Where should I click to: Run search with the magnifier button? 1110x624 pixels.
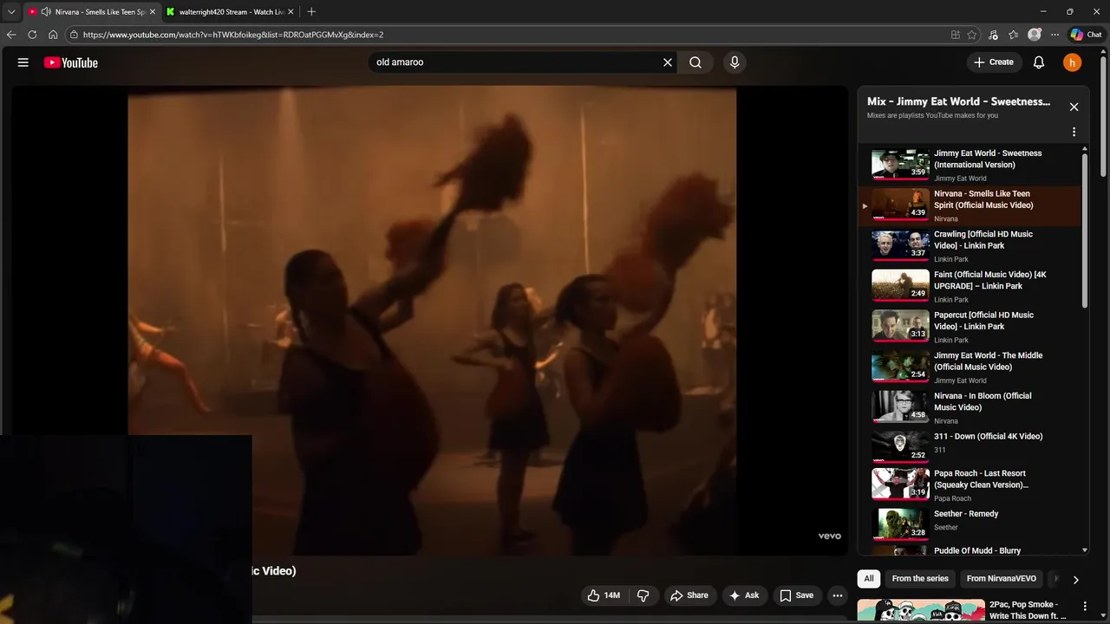click(x=695, y=62)
